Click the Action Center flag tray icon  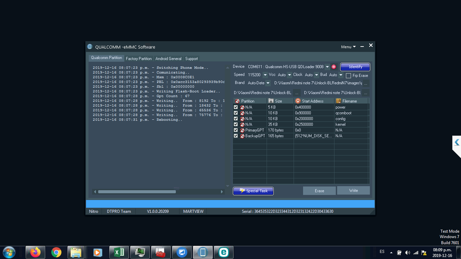[x=424, y=252]
